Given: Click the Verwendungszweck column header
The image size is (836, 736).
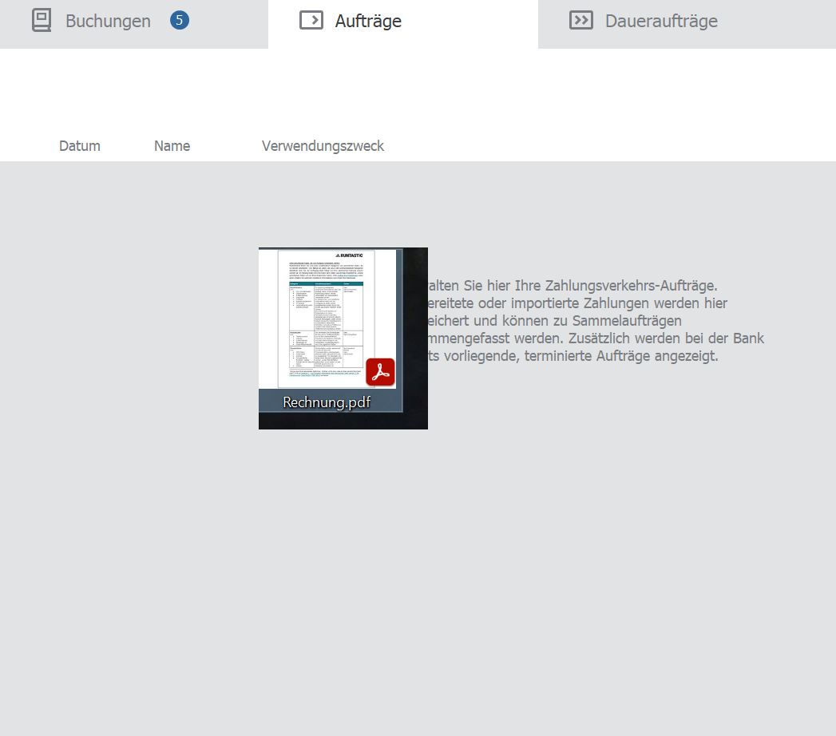Looking at the screenshot, I should click(323, 146).
